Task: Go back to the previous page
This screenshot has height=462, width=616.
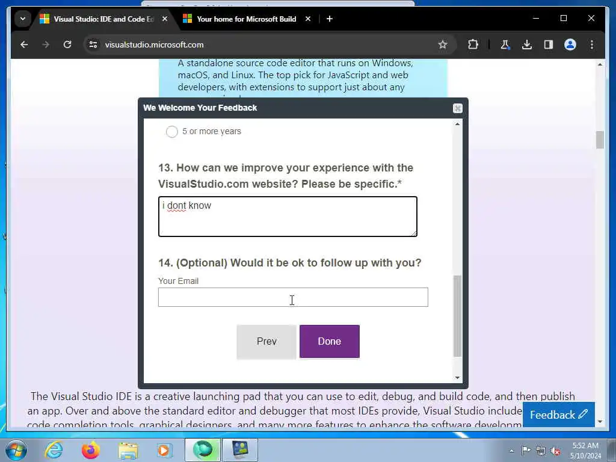Action: coord(24,45)
